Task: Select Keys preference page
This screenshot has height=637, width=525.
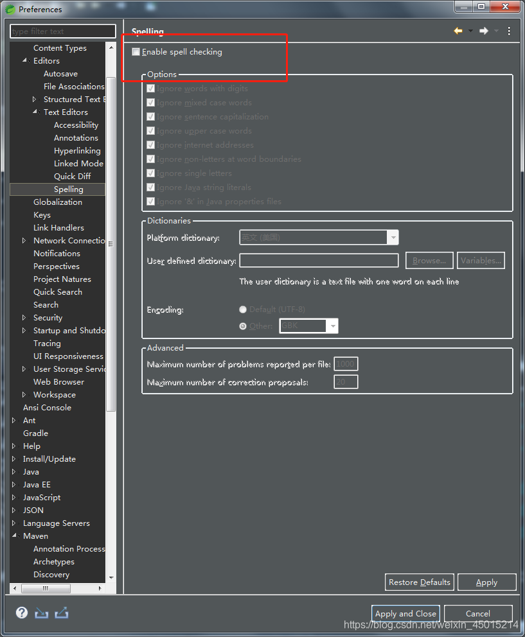Action: (42, 215)
